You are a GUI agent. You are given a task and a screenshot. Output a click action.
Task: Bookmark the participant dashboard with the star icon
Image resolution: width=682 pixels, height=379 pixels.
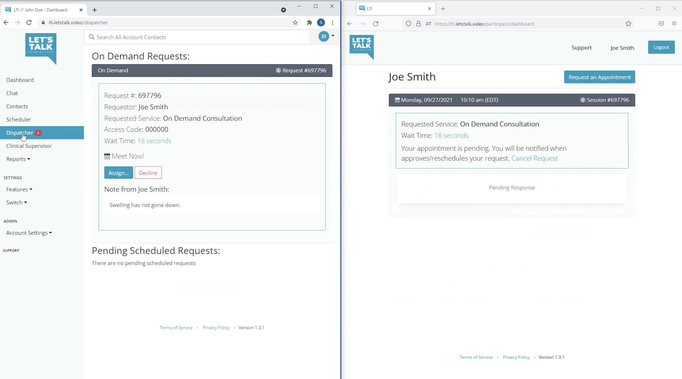(x=628, y=24)
